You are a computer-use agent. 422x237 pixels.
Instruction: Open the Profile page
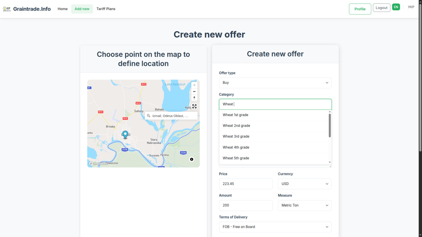coord(360,9)
